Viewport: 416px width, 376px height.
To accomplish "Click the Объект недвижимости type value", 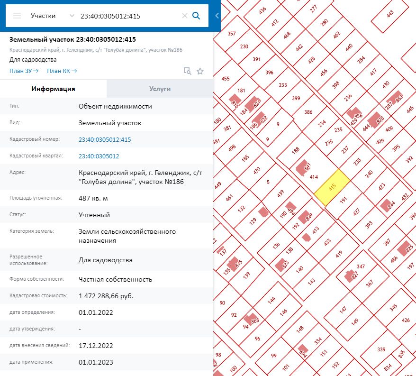I will pos(115,107).
